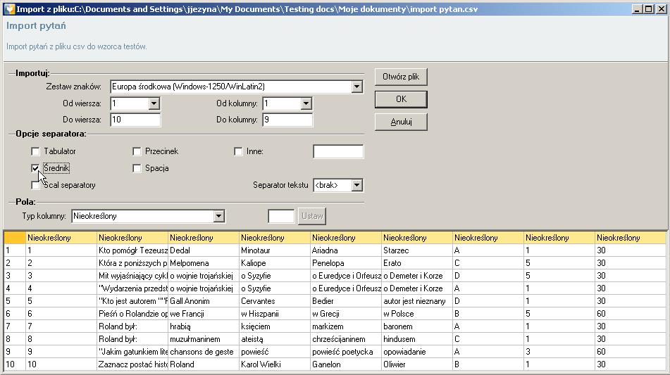This screenshot has height=375, width=670.
Task: Click the cell 'Bedier'
Action: [346, 300]
